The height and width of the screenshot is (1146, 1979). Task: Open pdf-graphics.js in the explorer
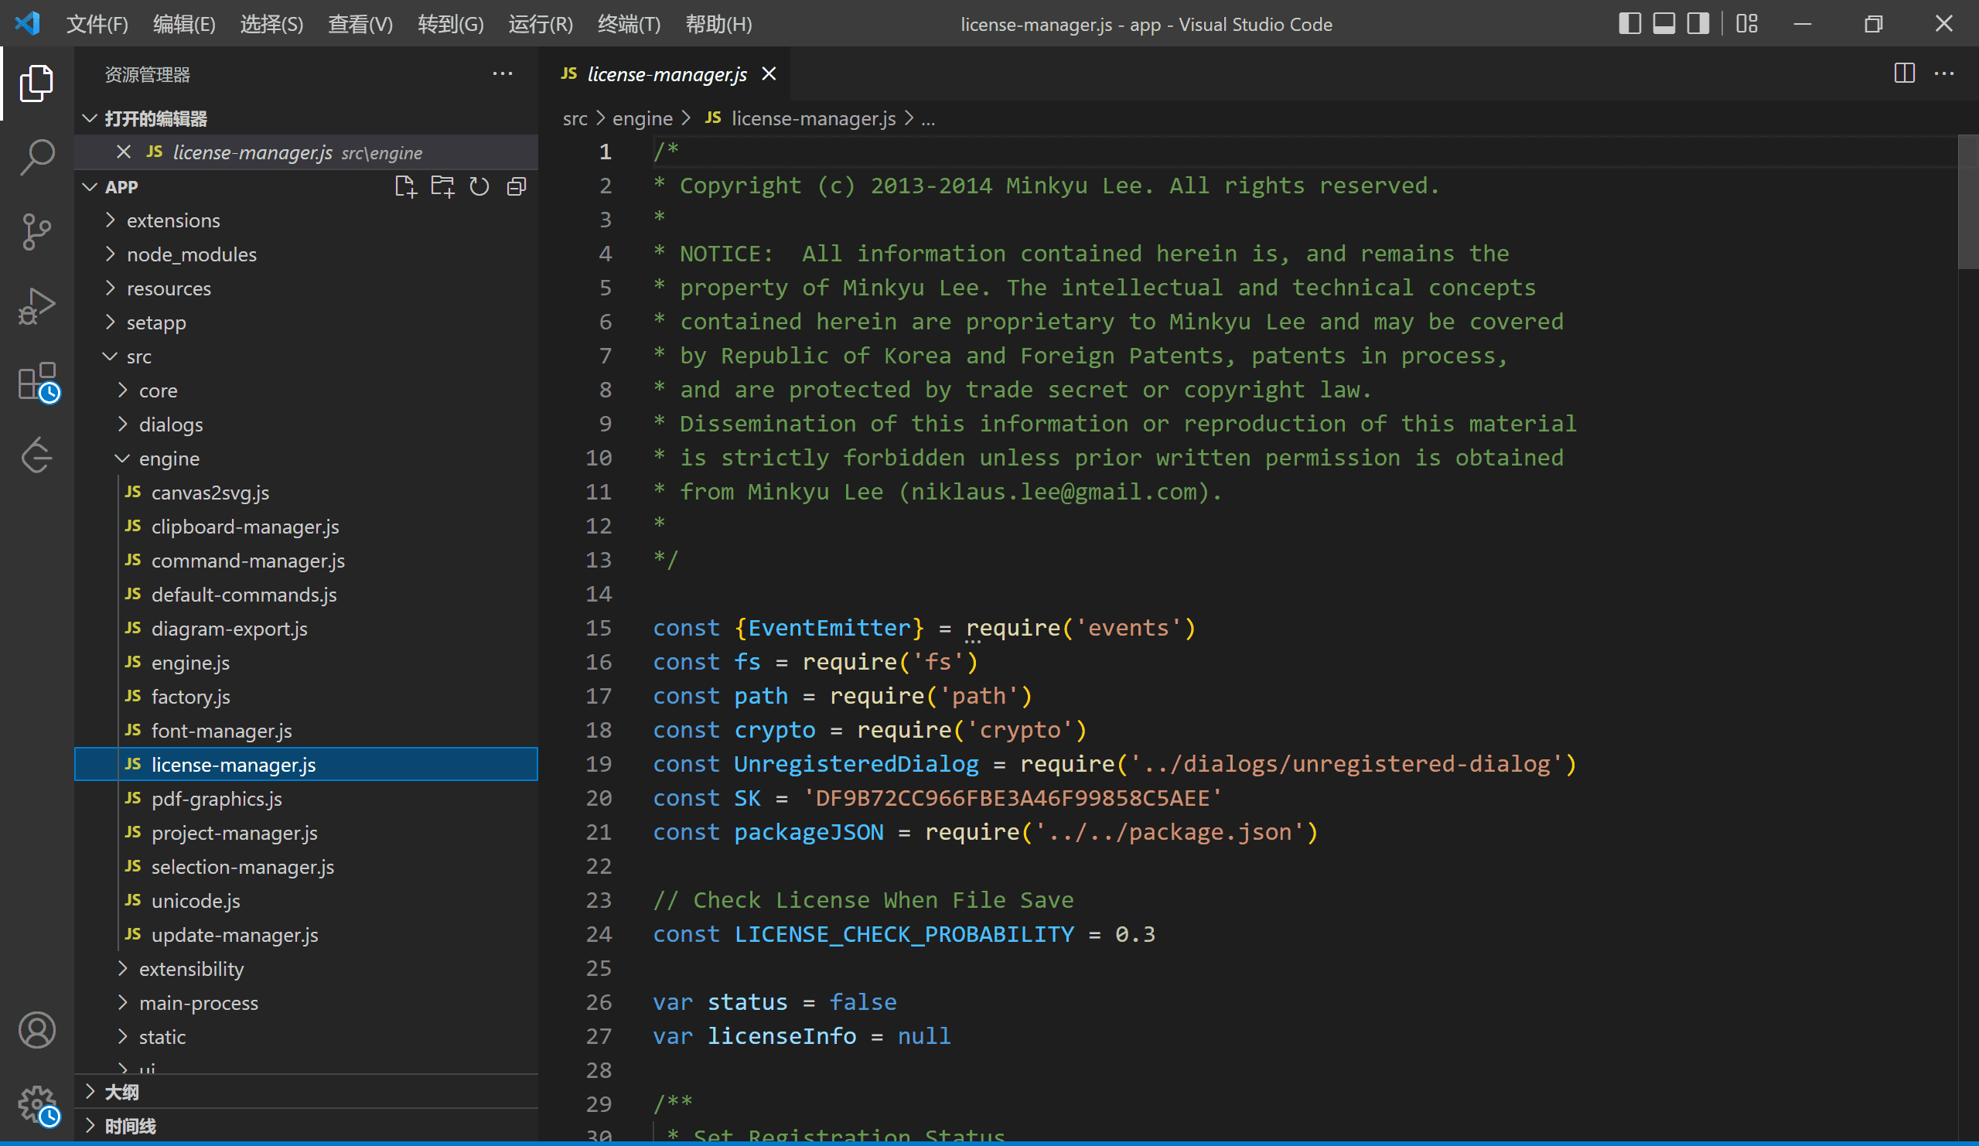tap(306, 799)
